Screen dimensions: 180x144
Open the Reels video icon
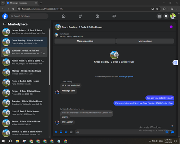click(x=97, y=16)
